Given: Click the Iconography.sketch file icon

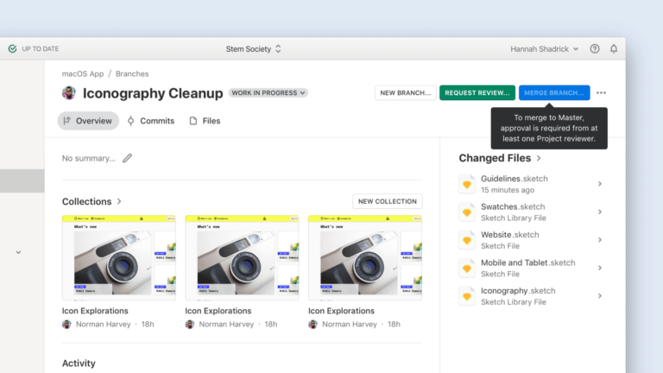Looking at the screenshot, I should pyautogui.click(x=466, y=295).
